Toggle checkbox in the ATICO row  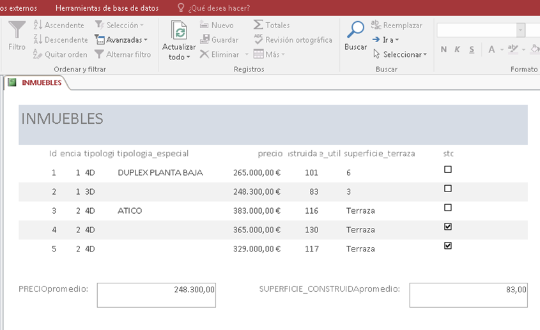tap(448, 207)
